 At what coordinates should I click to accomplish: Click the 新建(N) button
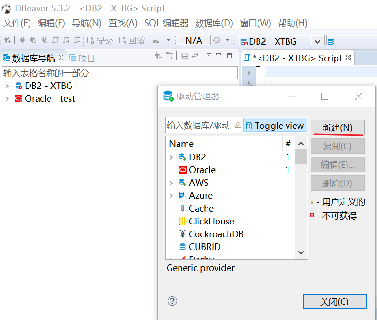coord(337,127)
